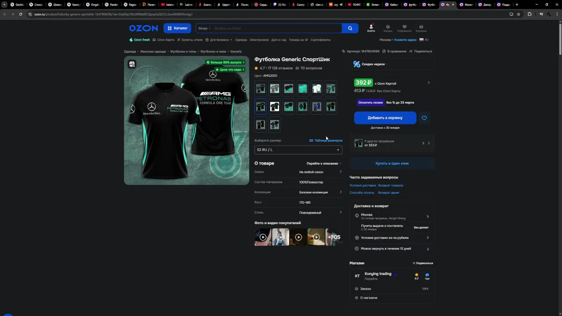The height and width of the screenshot is (316, 562).
Task: Click the Укажите адрес link
Action: (x=405, y=40)
